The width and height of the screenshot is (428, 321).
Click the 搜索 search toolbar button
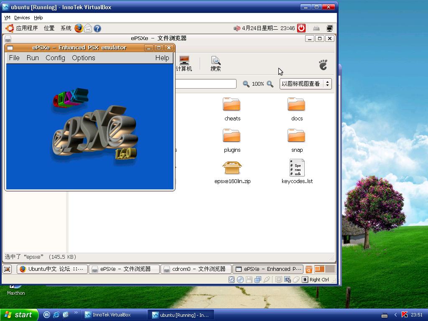(x=216, y=64)
